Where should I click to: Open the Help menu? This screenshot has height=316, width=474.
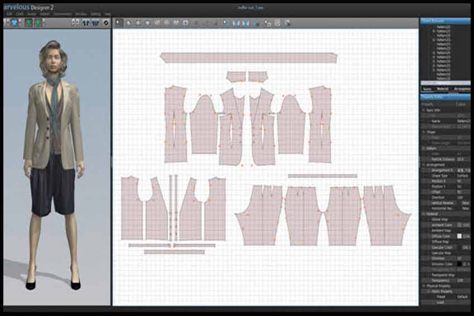(108, 13)
